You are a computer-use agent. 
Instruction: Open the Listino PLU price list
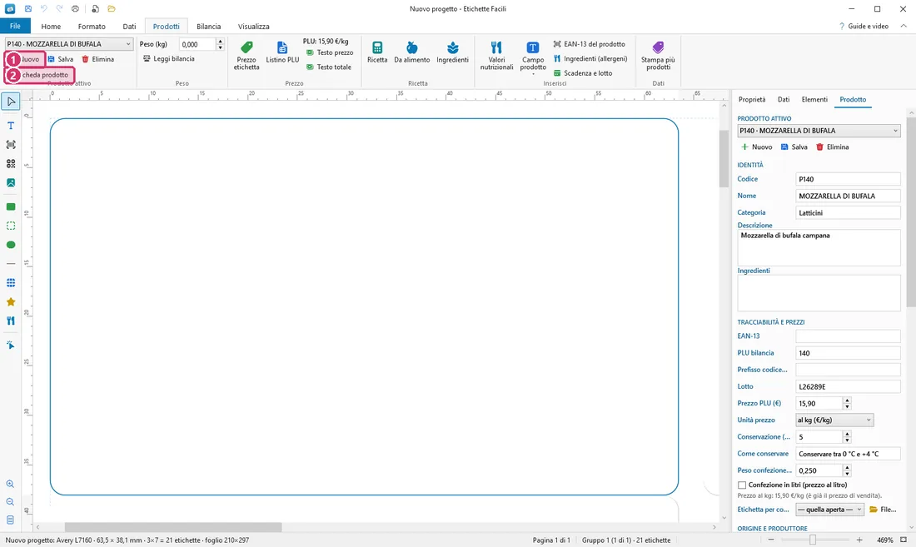click(282, 52)
